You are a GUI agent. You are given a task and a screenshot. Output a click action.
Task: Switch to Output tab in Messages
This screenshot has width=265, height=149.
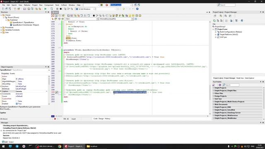pyautogui.click(x=11, y=142)
